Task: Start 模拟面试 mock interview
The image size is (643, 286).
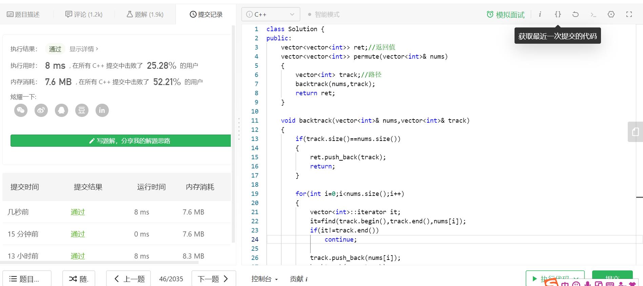Action: (505, 15)
